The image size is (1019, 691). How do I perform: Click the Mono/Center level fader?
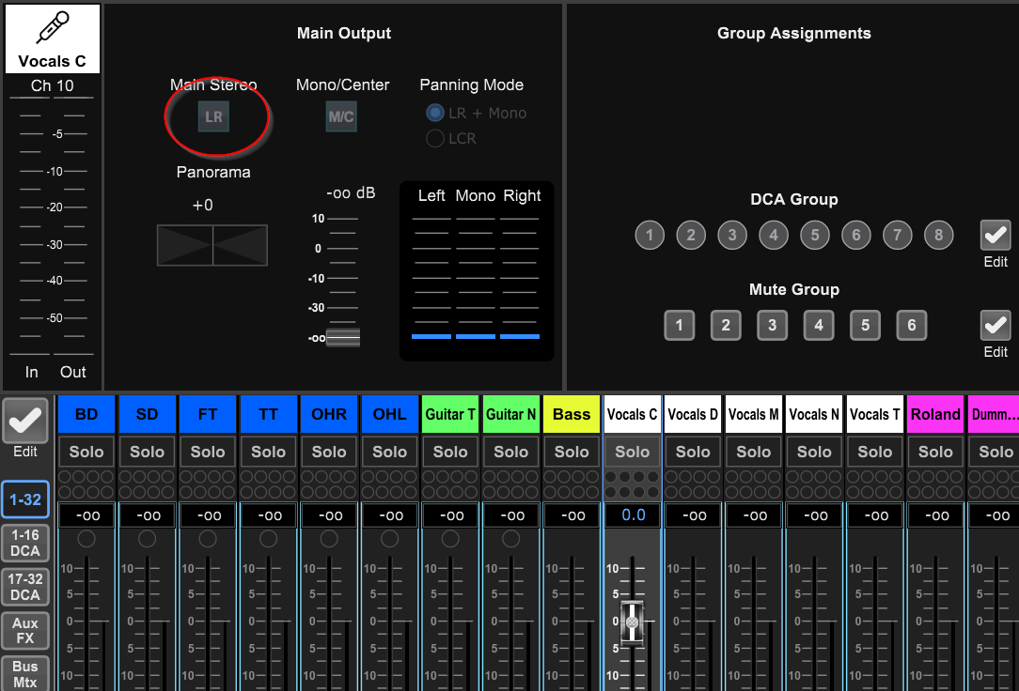343,337
